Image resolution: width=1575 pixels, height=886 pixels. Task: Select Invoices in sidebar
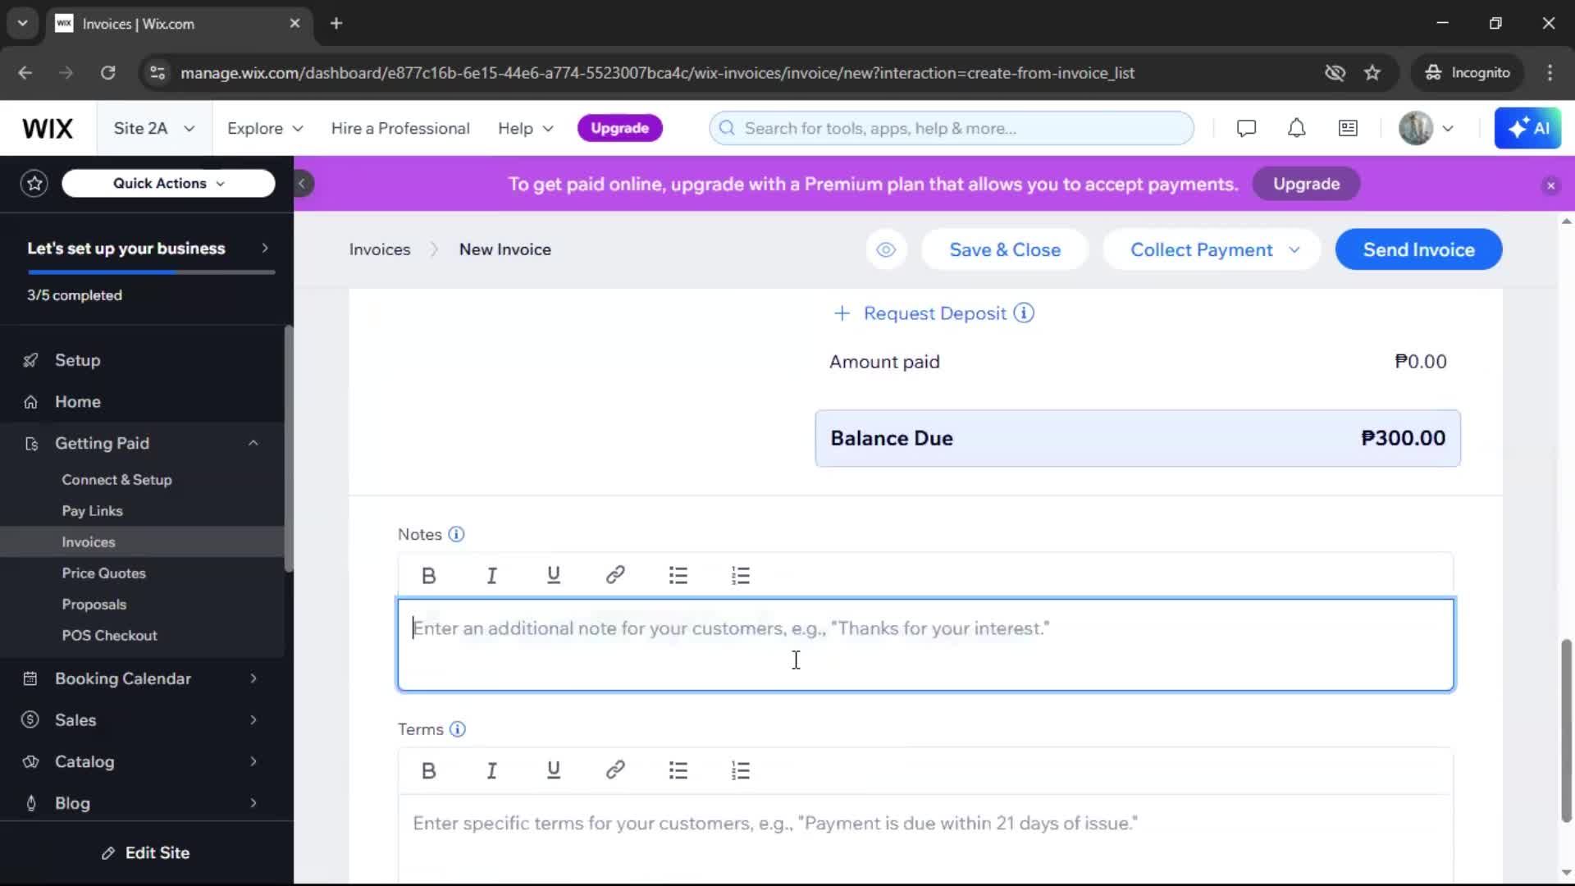click(x=89, y=542)
